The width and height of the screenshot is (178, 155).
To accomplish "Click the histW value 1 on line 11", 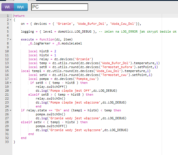I will (55, 55).
